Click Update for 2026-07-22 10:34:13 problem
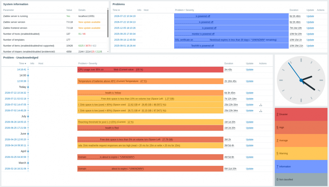329x187 pixels. (x=310, y=22)
